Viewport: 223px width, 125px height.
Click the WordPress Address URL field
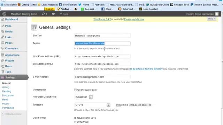click(x=102, y=56)
